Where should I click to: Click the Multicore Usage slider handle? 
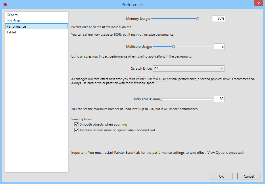[173, 47]
